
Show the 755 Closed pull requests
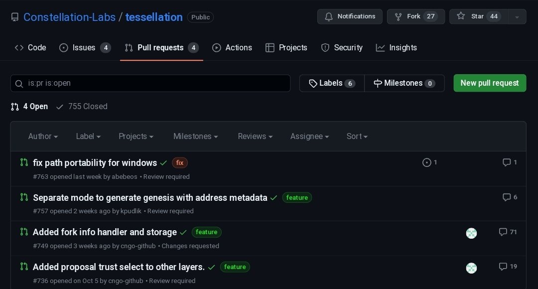click(82, 107)
